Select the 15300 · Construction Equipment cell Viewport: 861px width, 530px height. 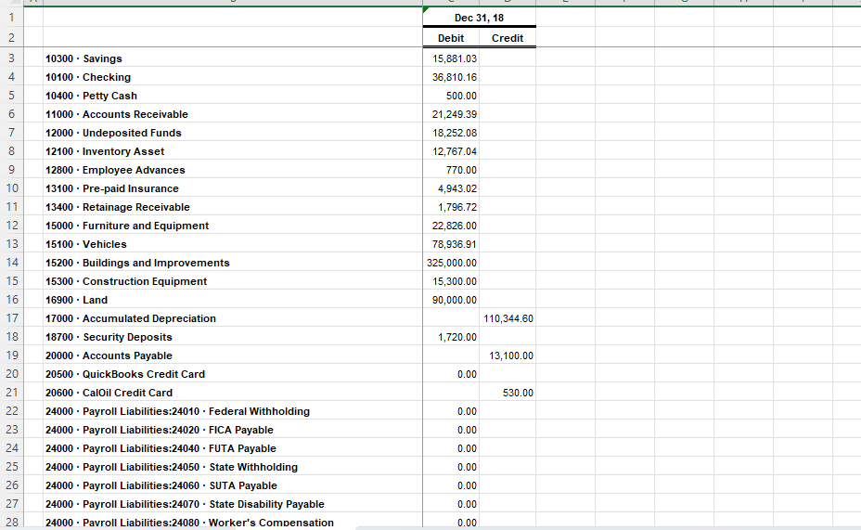[x=233, y=281]
